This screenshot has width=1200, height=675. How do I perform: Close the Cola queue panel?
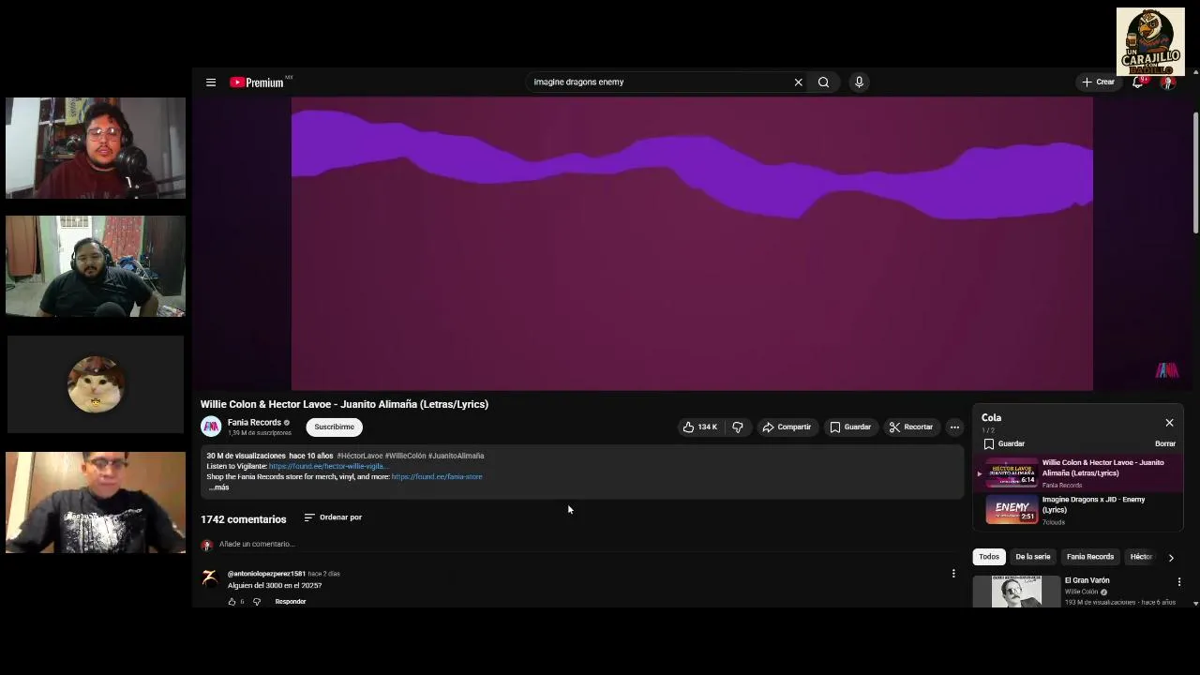click(x=1169, y=423)
